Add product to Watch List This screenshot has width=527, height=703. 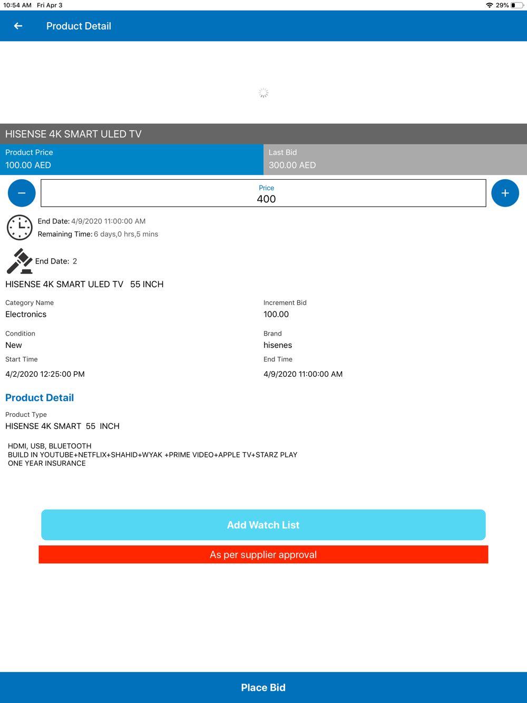pos(263,525)
